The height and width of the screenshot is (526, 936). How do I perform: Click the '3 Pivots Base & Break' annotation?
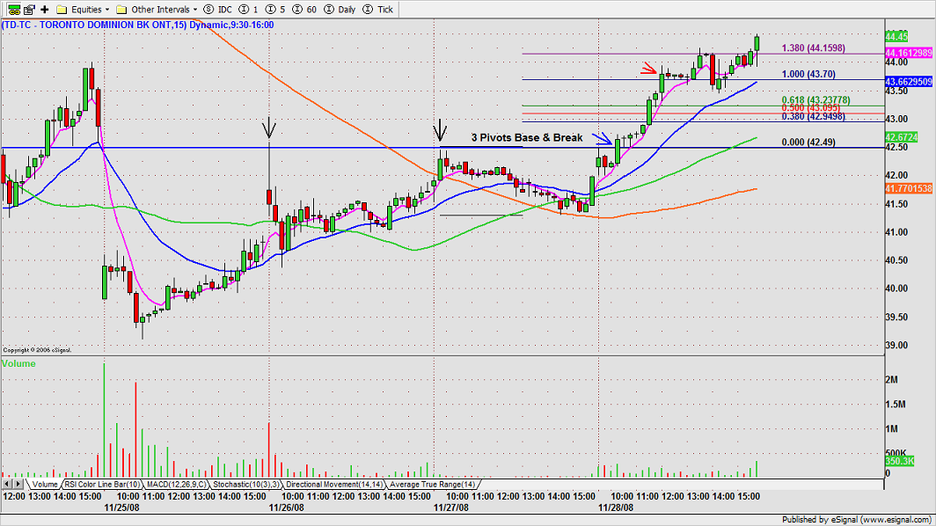(526, 137)
